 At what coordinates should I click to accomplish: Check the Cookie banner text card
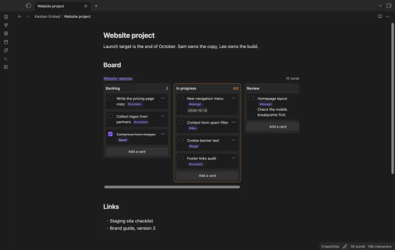tap(181, 140)
